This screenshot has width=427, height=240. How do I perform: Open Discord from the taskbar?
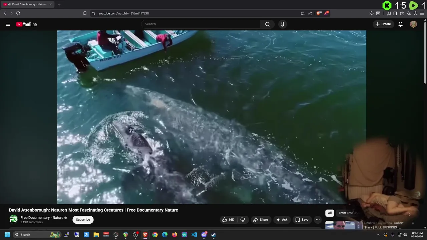[204, 235]
